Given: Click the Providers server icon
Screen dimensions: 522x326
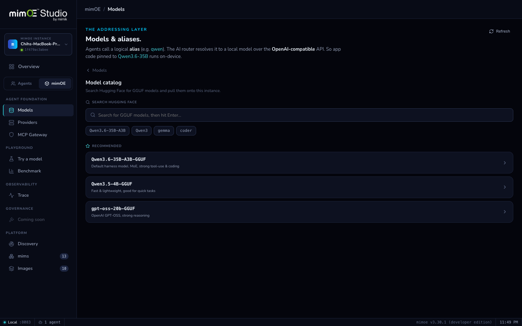Looking at the screenshot, I should 11,122.
